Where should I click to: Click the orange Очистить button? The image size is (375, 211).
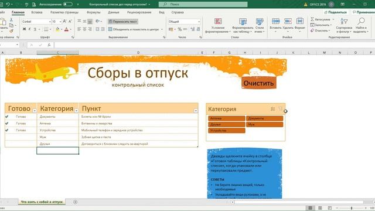pos(258,83)
